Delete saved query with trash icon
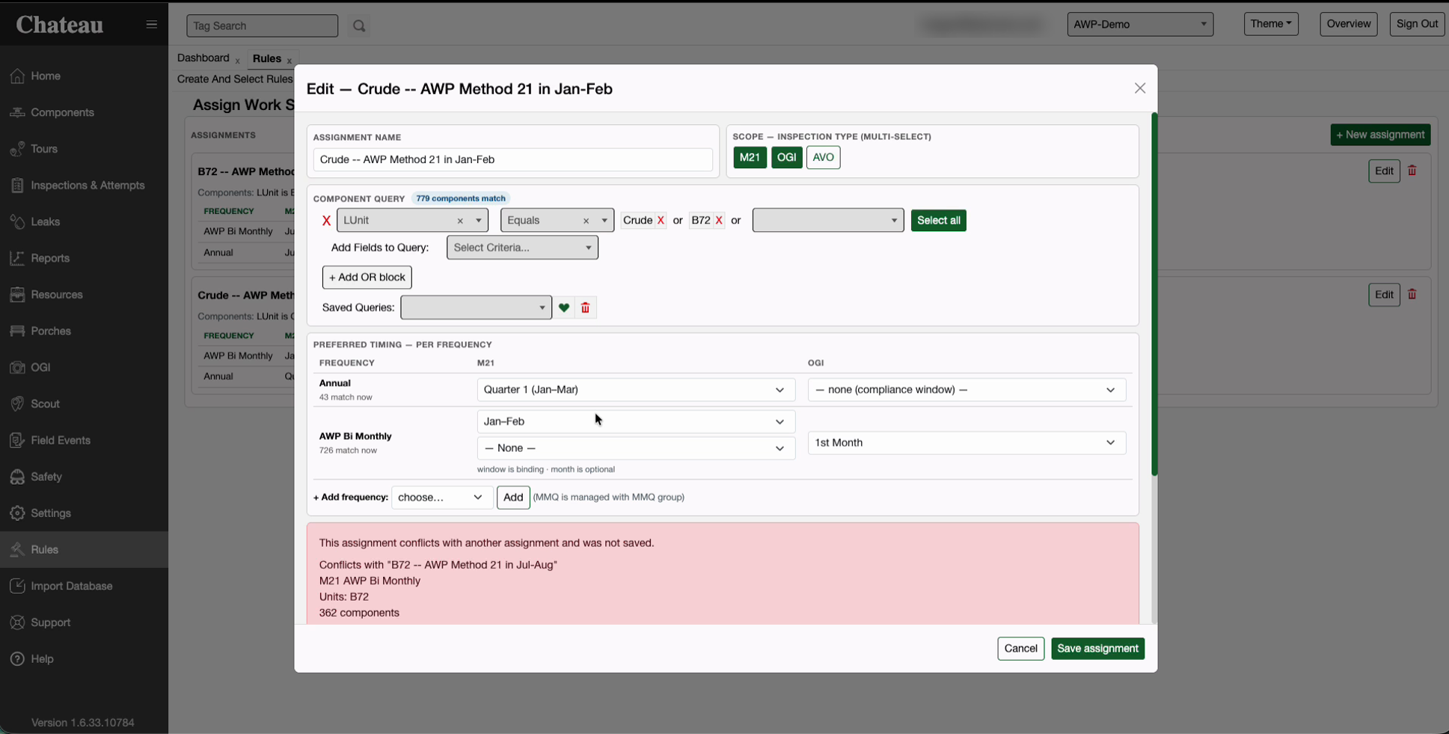1449x734 pixels. point(586,308)
